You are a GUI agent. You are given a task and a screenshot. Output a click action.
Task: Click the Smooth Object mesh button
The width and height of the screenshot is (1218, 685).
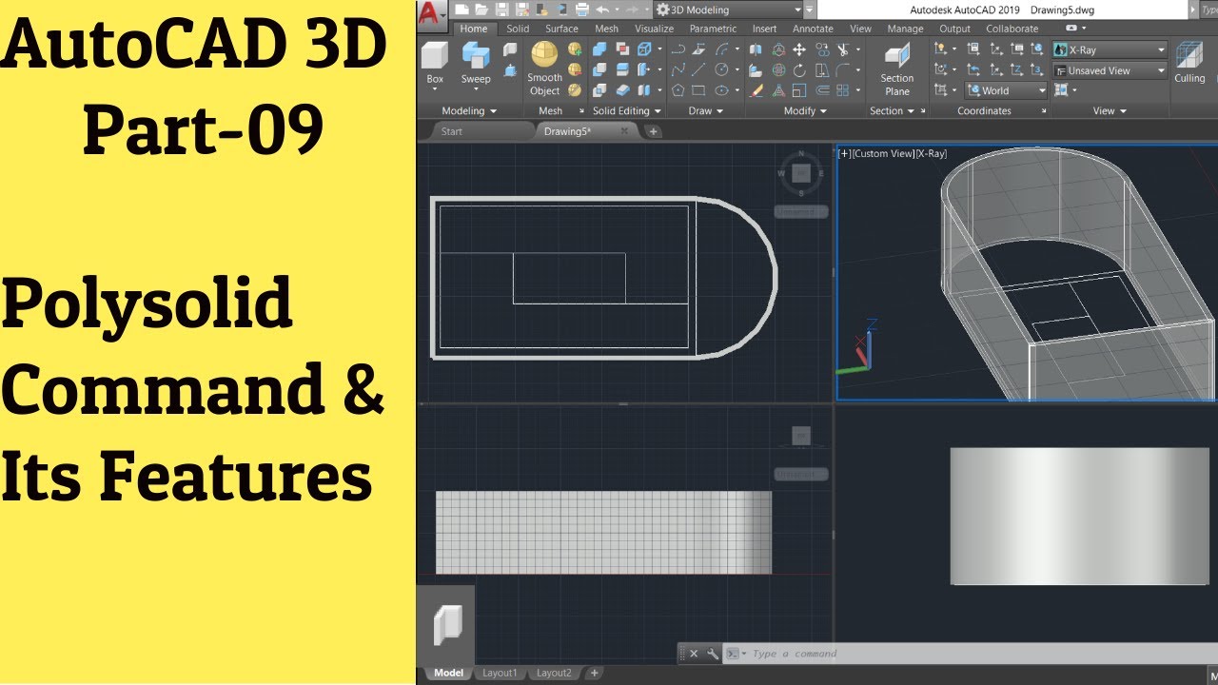click(544, 68)
